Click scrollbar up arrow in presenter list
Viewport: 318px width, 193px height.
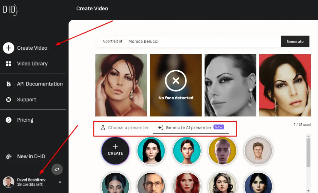click(308, 136)
